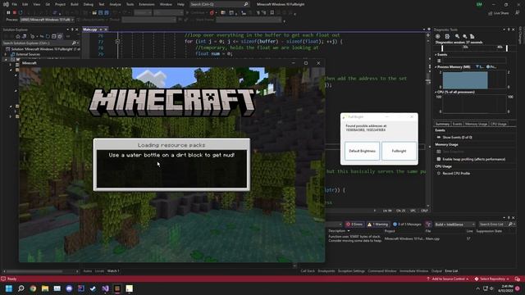
Task: Expand the External Sources tree node
Action: coord(6,54)
